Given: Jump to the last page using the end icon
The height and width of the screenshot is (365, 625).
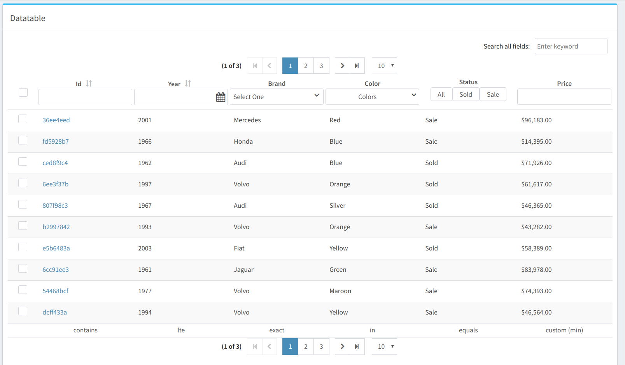Looking at the screenshot, I should pyautogui.click(x=357, y=65).
